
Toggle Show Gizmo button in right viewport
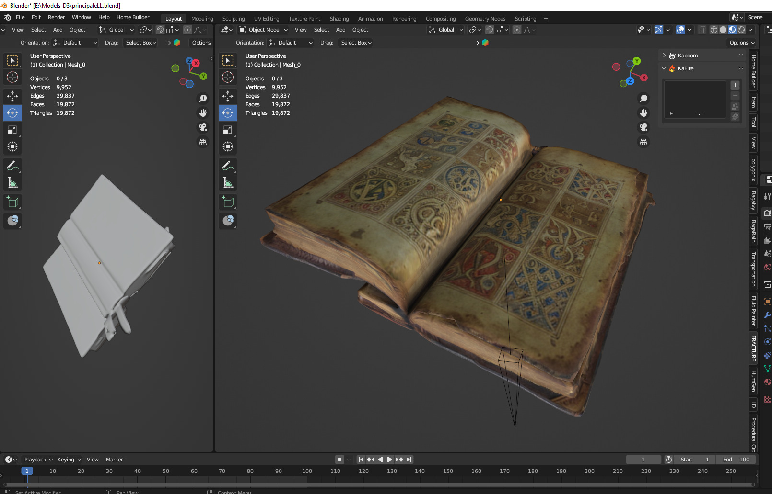[659, 30]
